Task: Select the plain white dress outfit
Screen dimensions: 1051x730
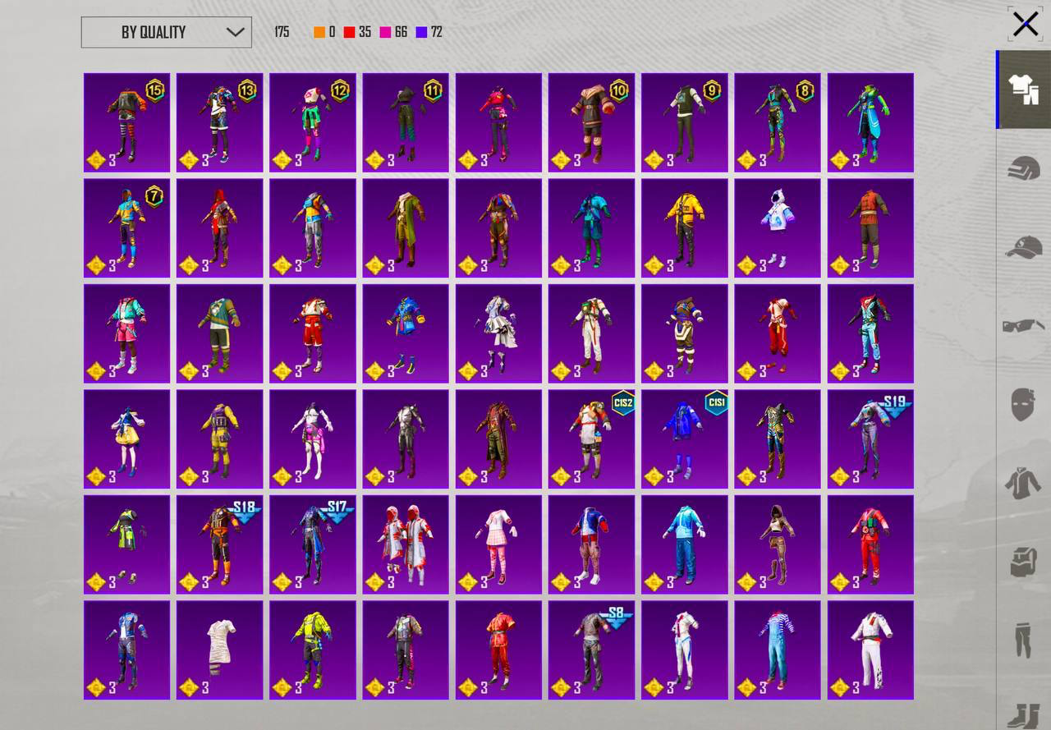Action: (219, 650)
